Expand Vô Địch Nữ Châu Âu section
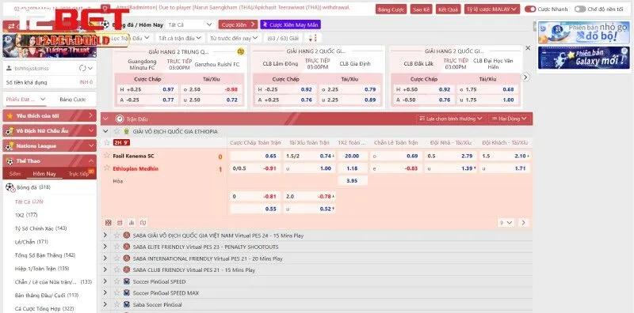 (49, 130)
